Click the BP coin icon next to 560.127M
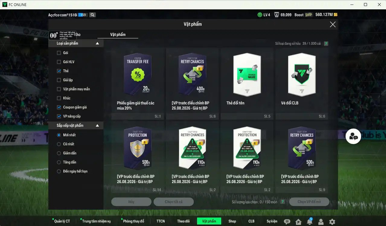The width and height of the screenshot is (386, 226). 335,15
